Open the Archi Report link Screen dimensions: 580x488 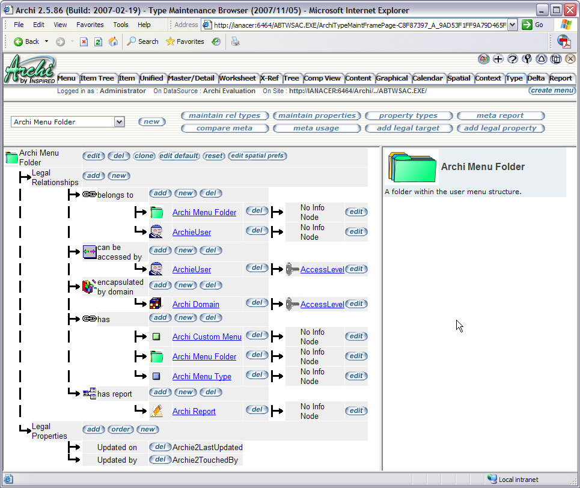pos(194,411)
